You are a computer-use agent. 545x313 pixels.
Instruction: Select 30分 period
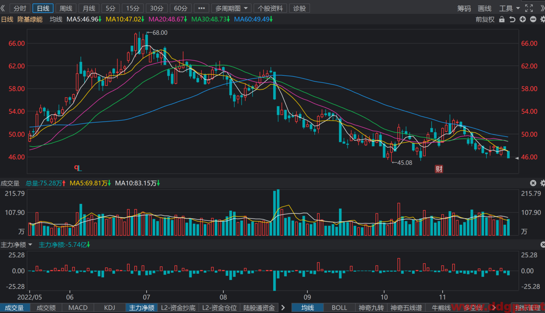tap(157, 8)
